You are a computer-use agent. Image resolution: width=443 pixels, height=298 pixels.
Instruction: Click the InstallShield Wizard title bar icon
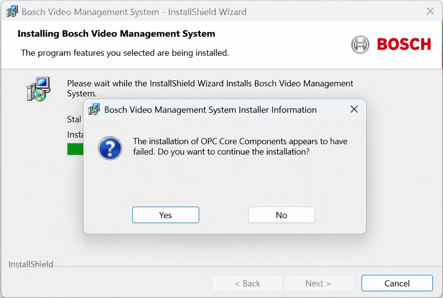(12, 12)
